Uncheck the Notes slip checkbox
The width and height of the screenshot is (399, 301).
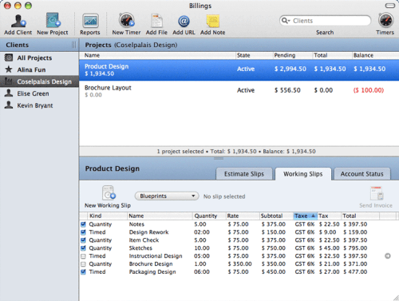tap(83, 224)
